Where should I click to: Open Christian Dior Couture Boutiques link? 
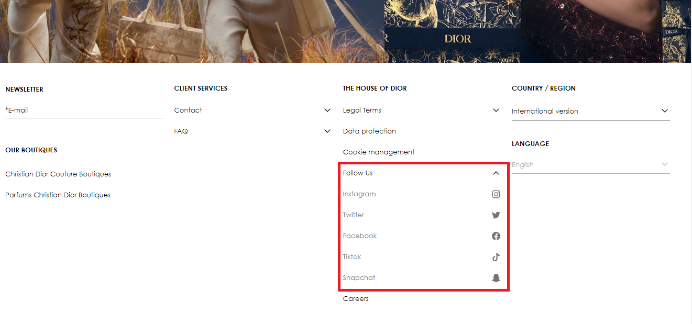(x=58, y=174)
